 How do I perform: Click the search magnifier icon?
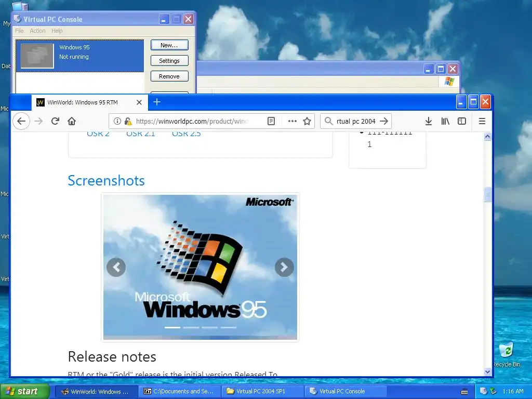pyautogui.click(x=328, y=121)
